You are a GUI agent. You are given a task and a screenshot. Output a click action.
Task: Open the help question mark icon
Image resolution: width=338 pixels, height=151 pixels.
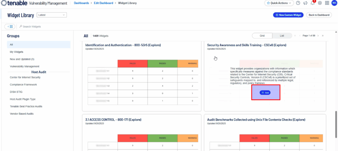click(298, 3)
